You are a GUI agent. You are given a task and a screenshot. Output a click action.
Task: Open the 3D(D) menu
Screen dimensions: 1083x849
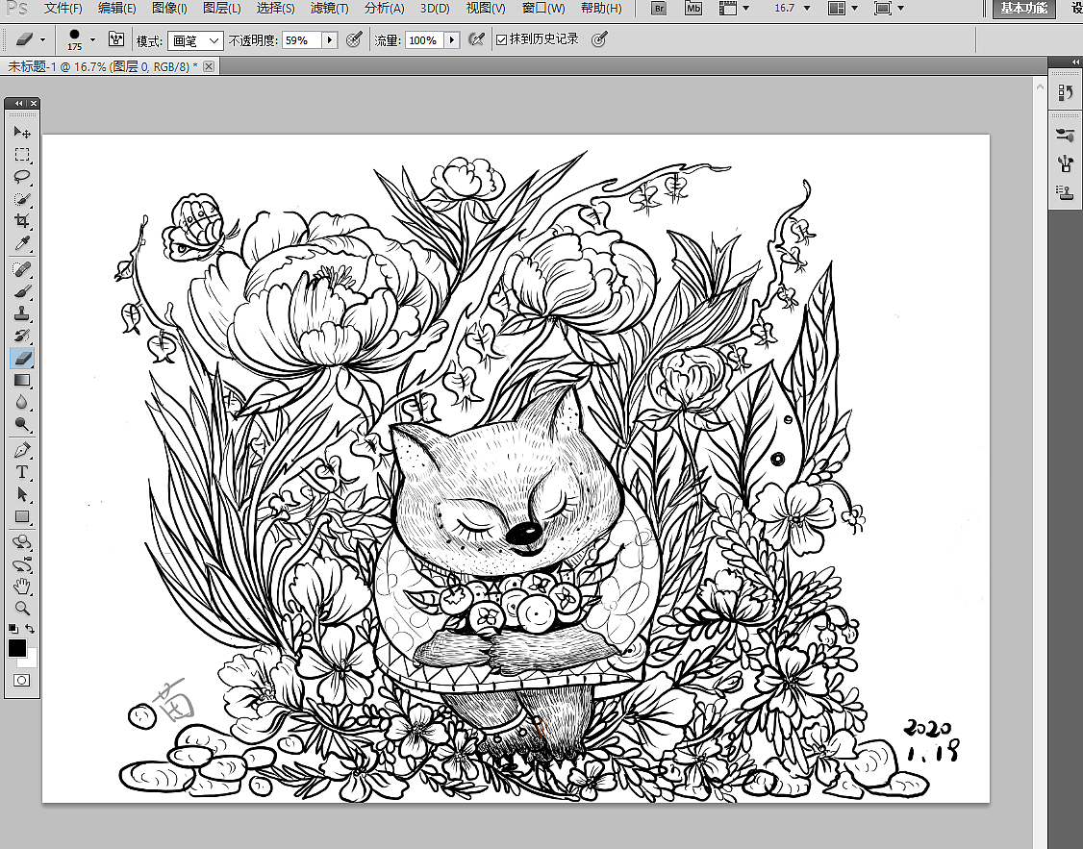435,9
